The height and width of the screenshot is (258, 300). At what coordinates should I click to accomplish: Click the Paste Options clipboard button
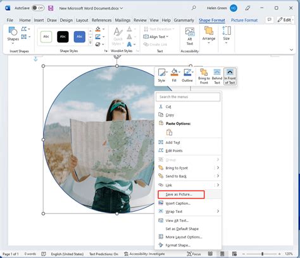click(x=169, y=132)
